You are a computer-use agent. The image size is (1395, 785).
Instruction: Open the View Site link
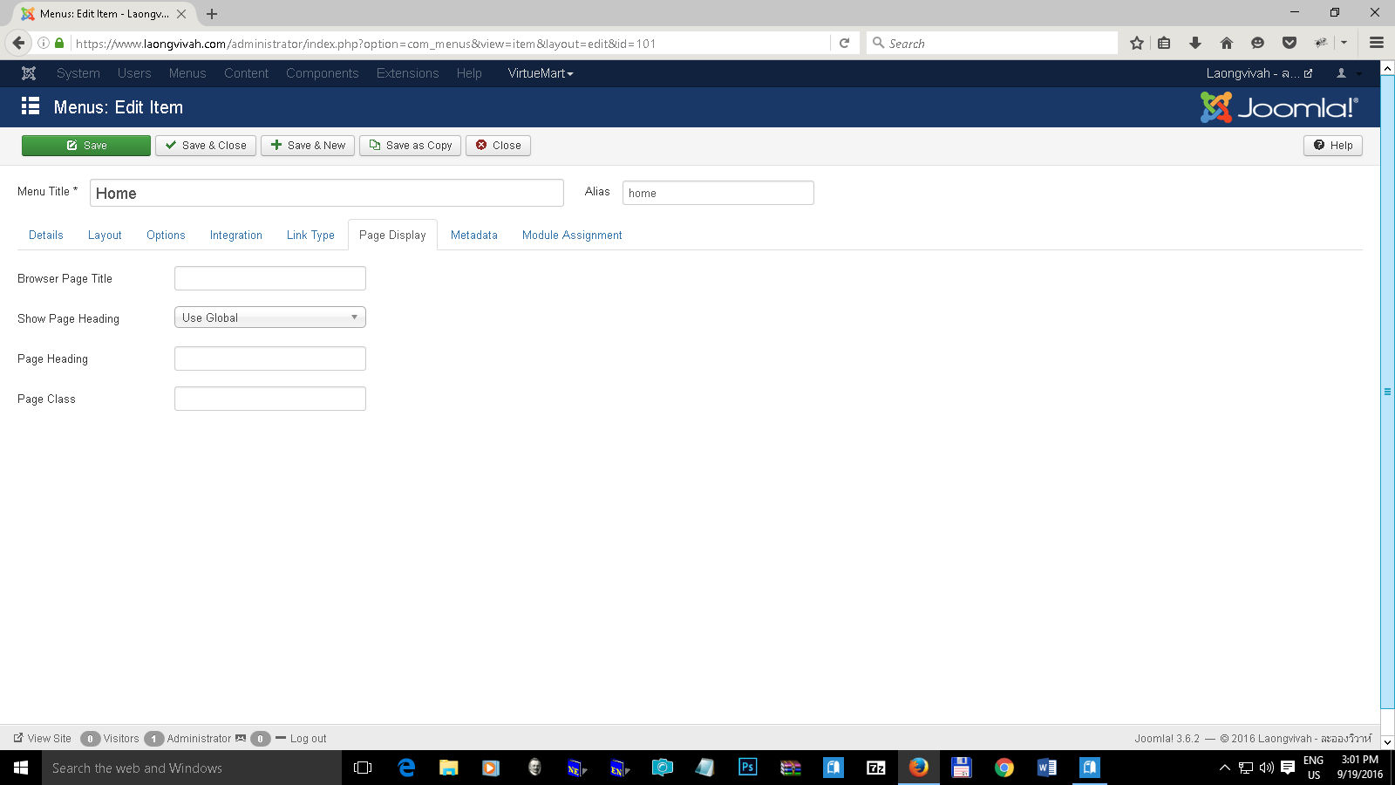(43, 738)
